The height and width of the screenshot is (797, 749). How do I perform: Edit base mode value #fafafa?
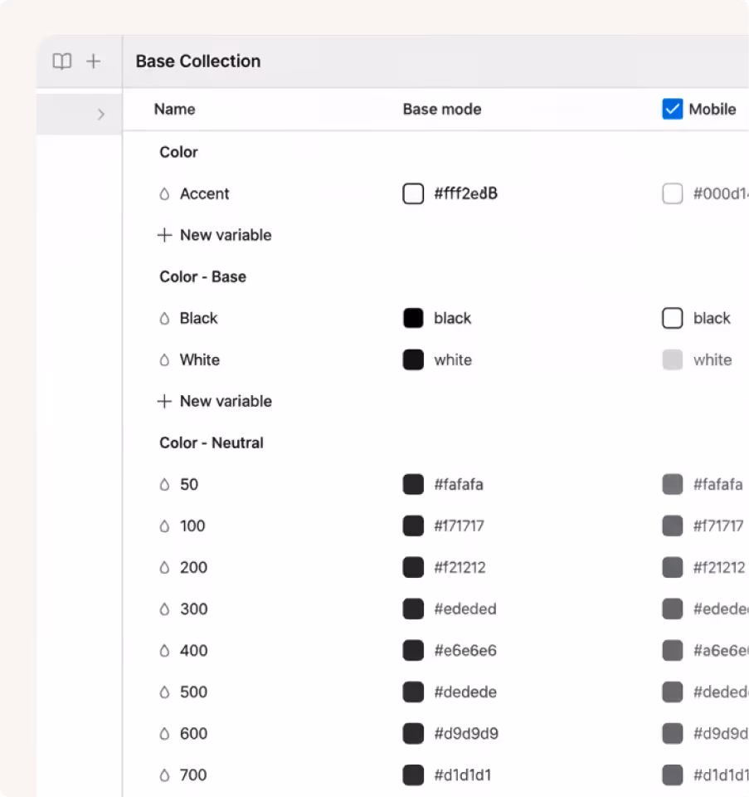click(459, 484)
